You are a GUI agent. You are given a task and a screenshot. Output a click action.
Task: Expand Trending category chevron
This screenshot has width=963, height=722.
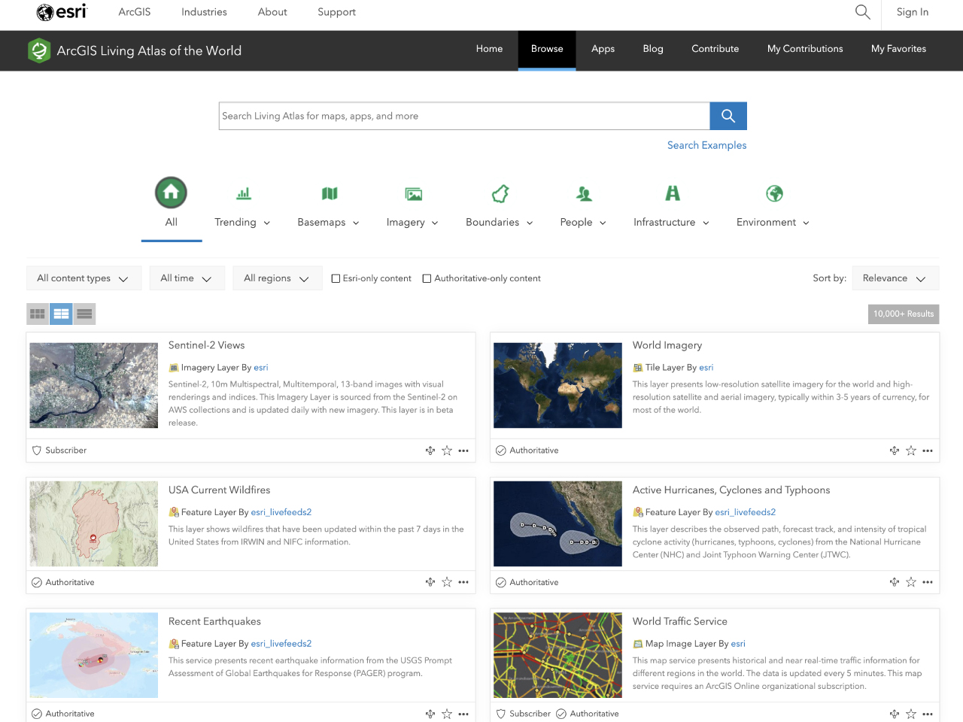click(267, 223)
